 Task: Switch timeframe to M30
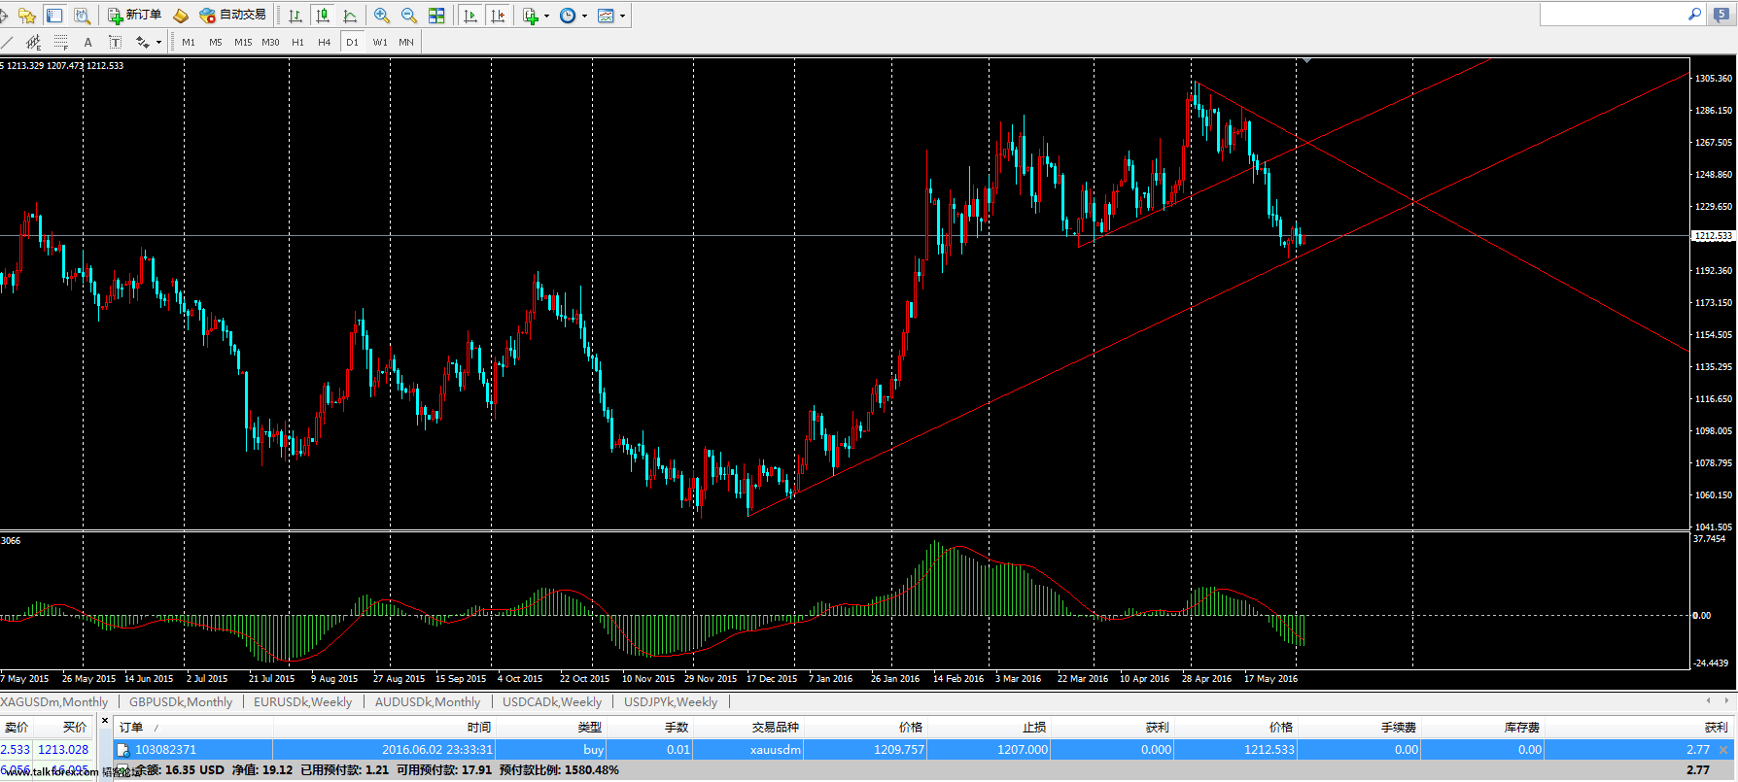(270, 42)
